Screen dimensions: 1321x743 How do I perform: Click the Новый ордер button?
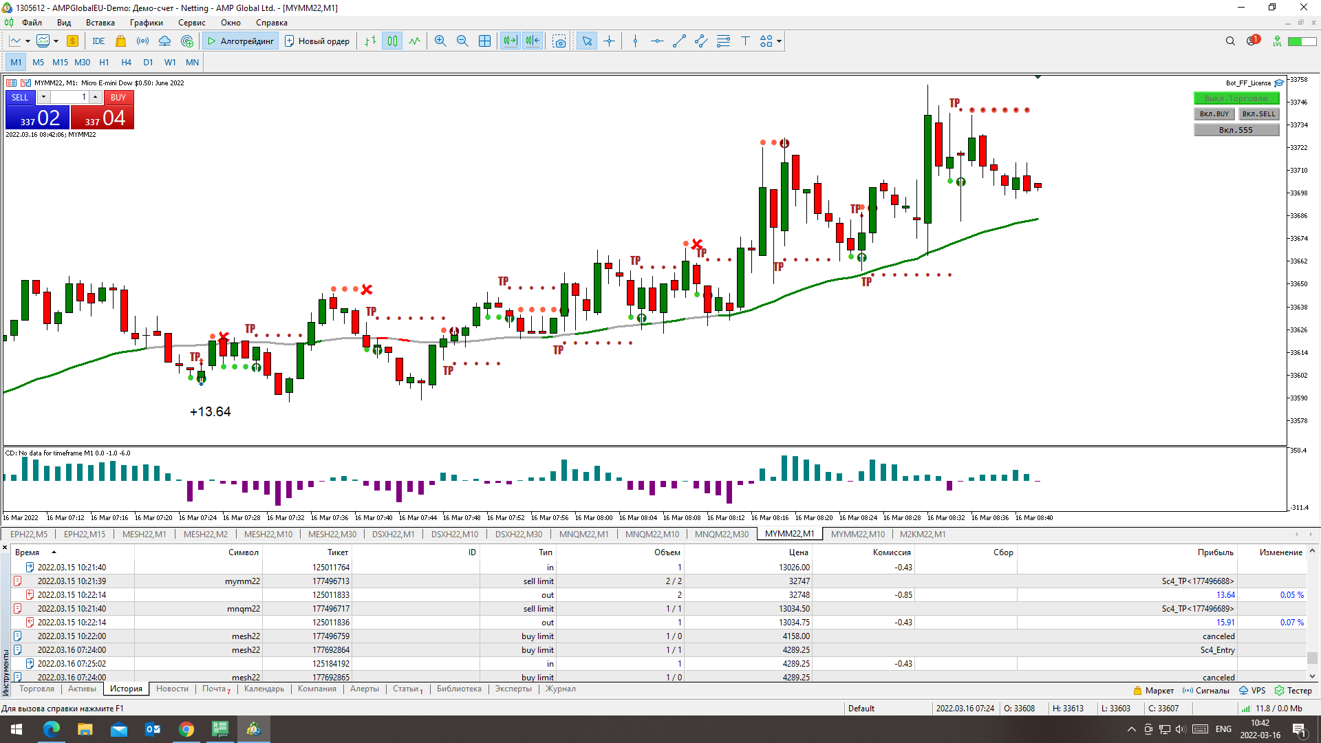[x=317, y=41]
